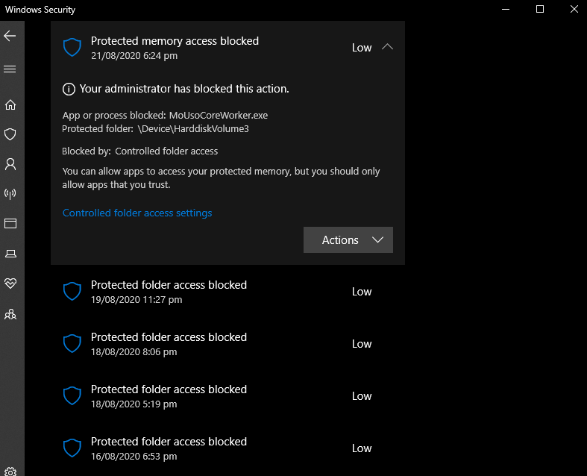Viewport: 587px width, 476px height.
Task: Click the shield icon of 21/08/2020 entry
Action: coord(72,47)
